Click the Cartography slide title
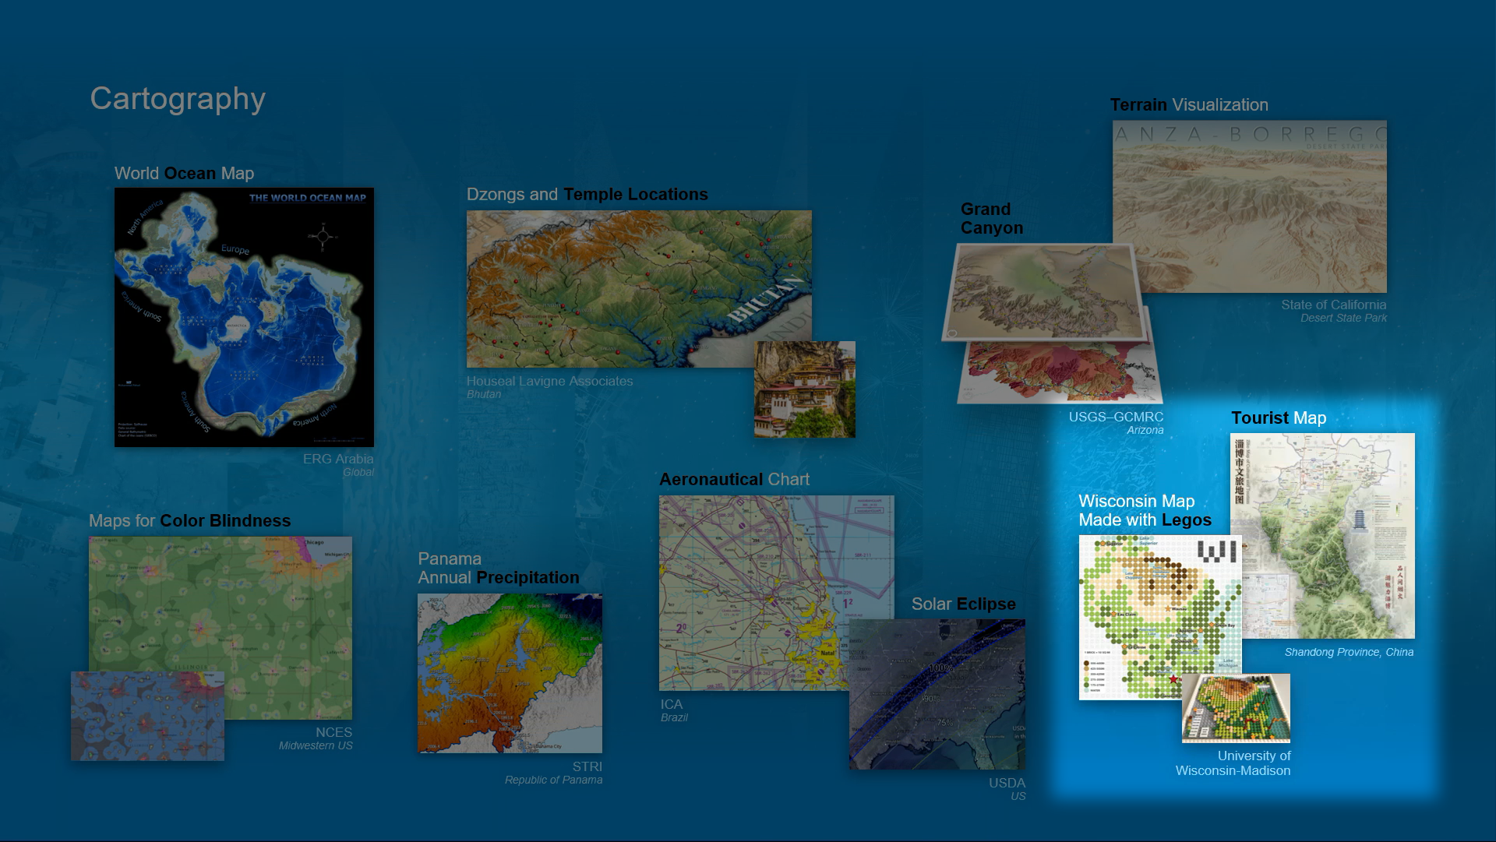This screenshot has width=1496, height=842. (178, 99)
